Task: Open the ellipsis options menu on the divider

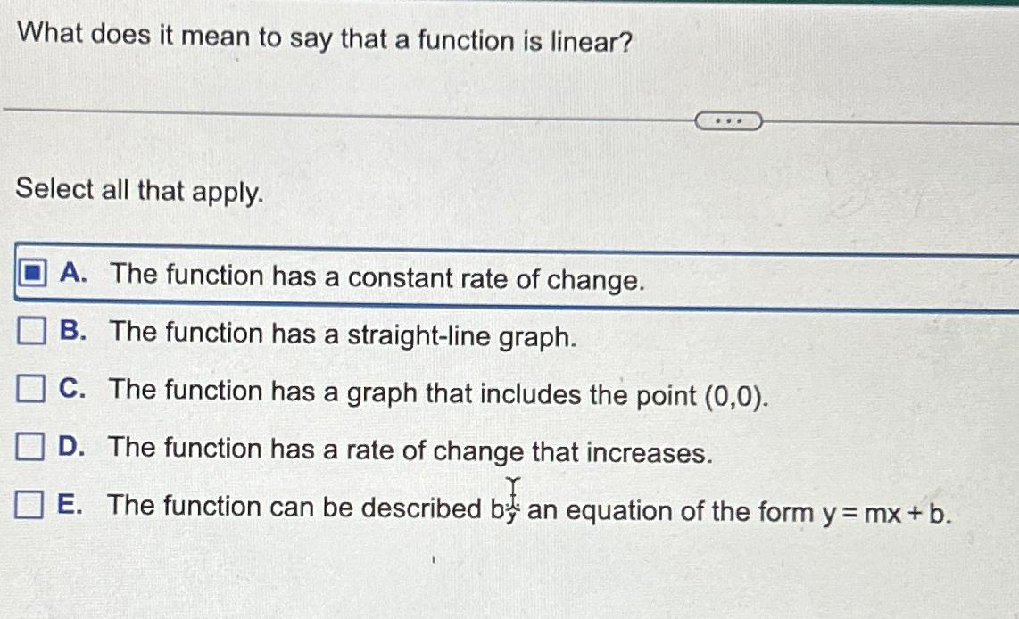Action: pos(732,119)
